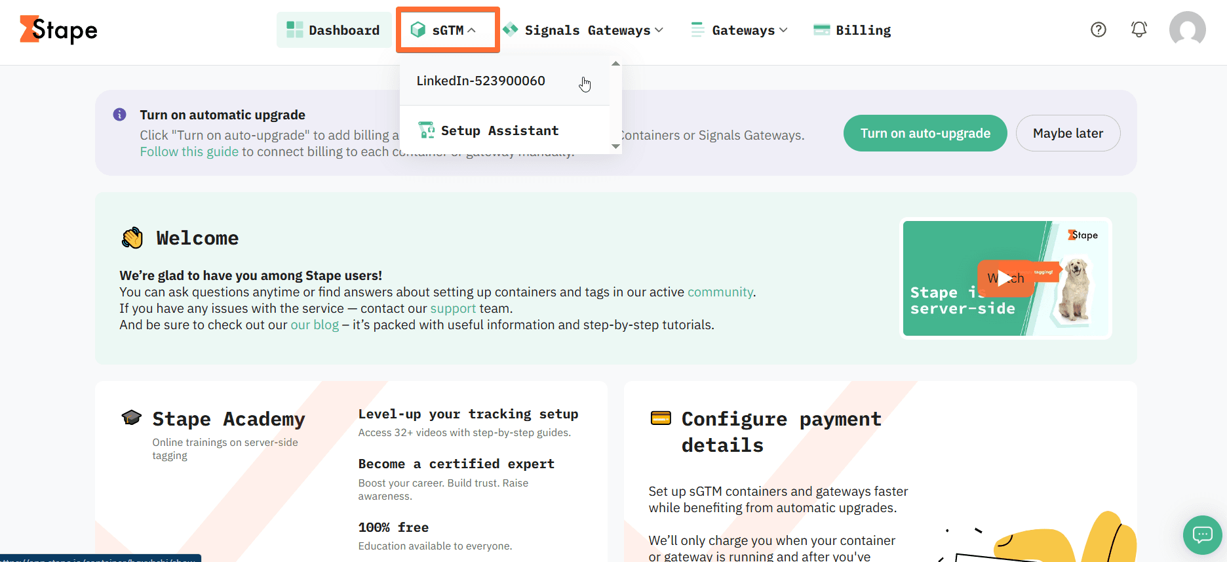Click the info icon in upgrade banner

click(x=119, y=115)
